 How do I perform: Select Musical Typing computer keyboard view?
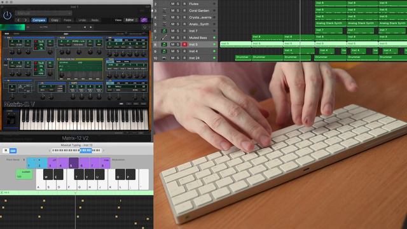tap(13, 151)
